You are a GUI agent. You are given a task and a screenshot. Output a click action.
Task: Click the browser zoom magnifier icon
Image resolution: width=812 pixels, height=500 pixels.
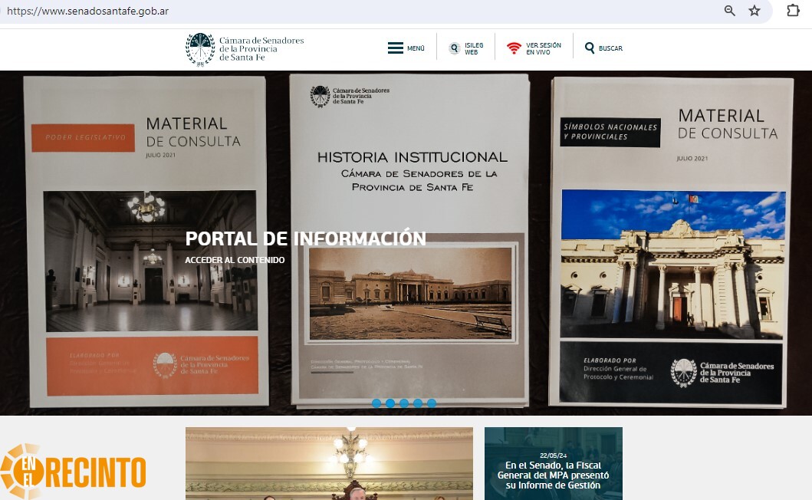(x=730, y=11)
